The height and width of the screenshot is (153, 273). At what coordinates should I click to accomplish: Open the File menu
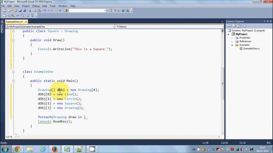point(3,6)
